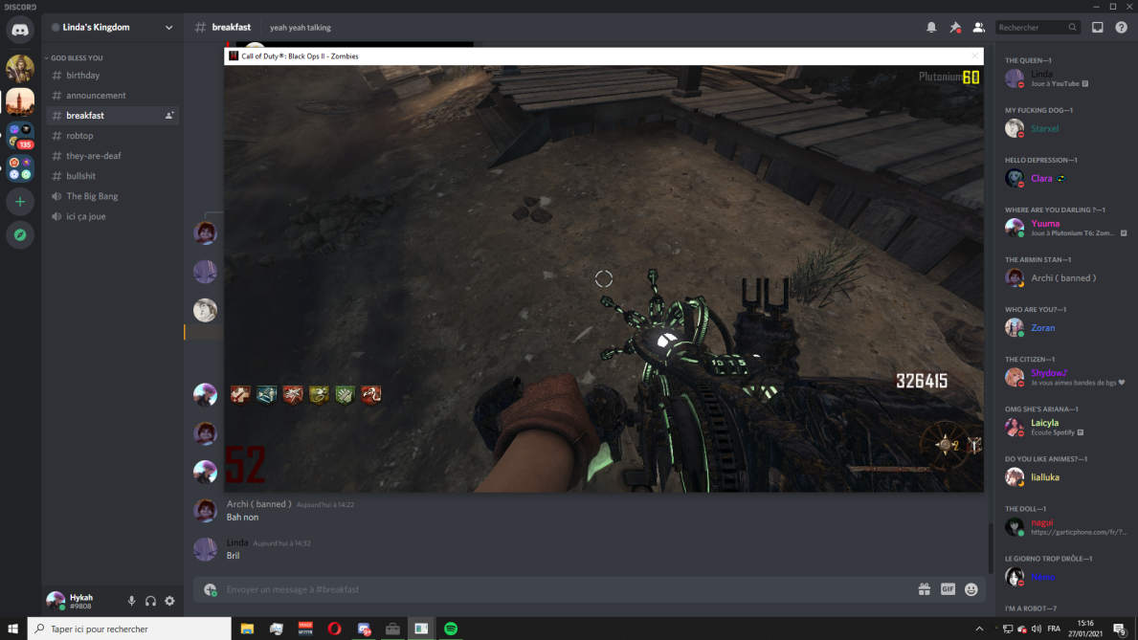Open user settings gear icon
The height and width of the screenshot is (640, 1138).
pos(169,601)
